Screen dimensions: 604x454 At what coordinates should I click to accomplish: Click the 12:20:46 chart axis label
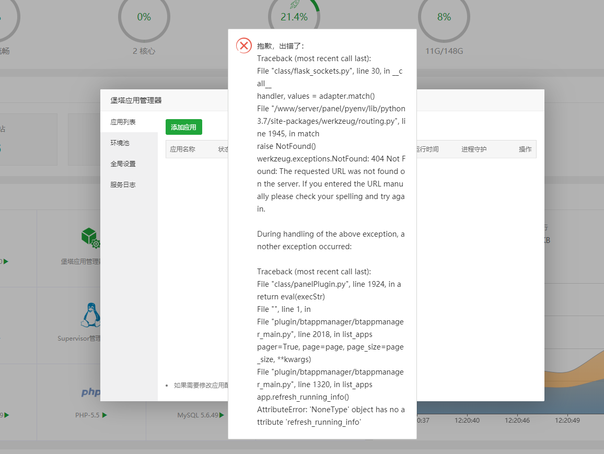(x=517, y=420)
